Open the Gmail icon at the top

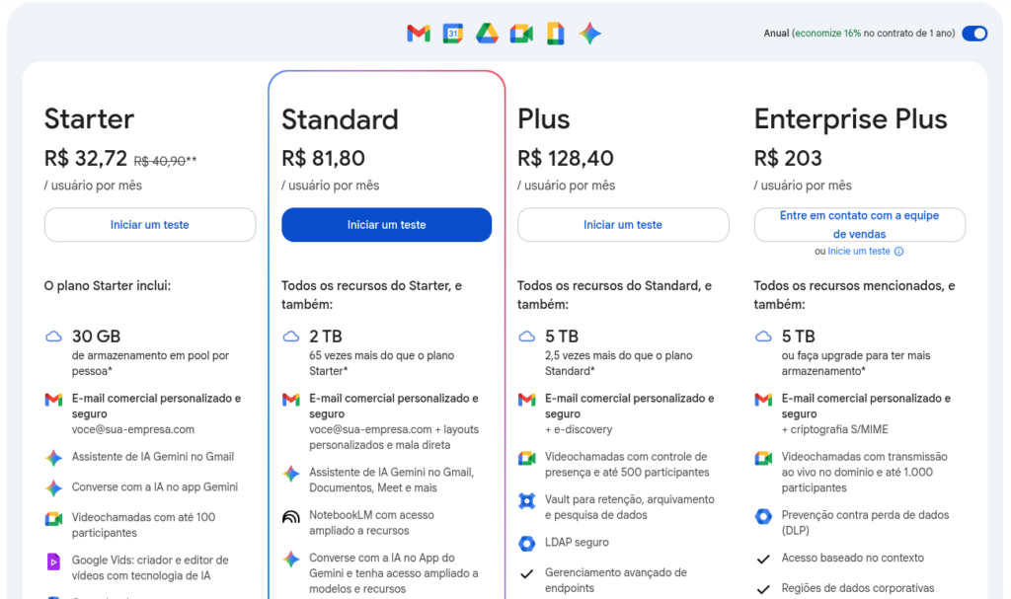pos(418,33)
